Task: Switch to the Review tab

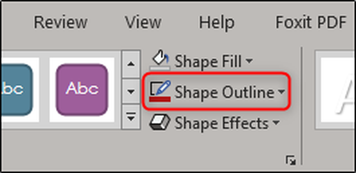Action: click(x=61, y=22)
